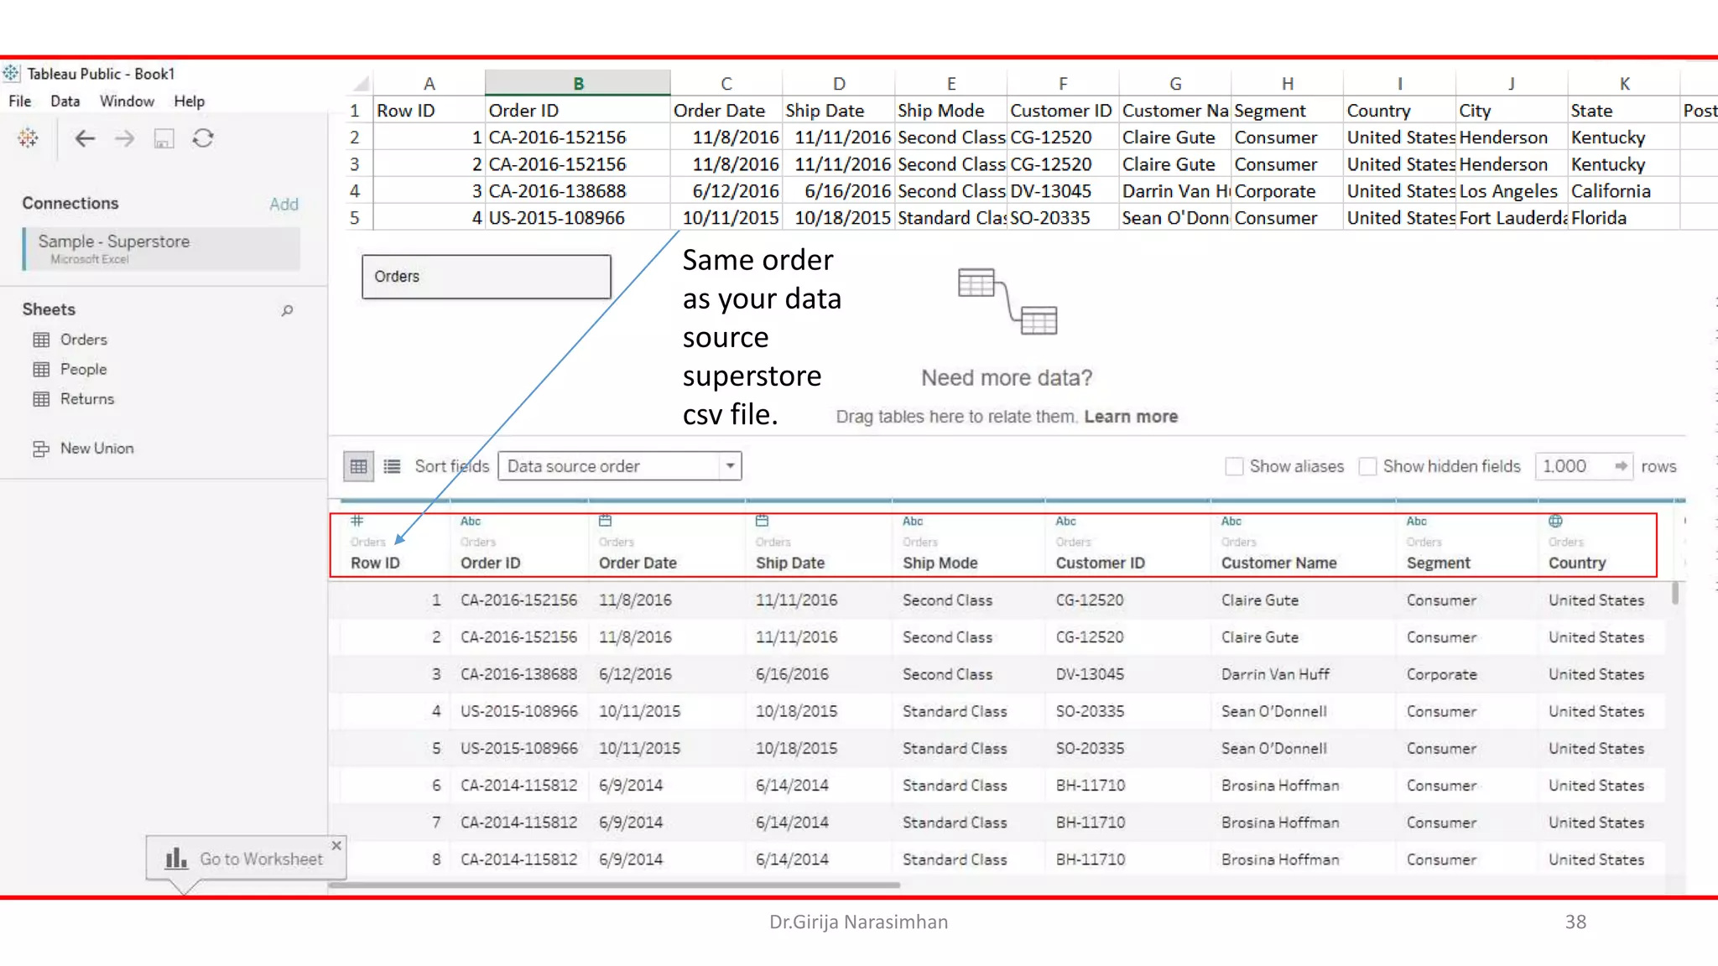Click the Orders table on the canvas
The image size is (1718, 966).
tap(486, 277)
